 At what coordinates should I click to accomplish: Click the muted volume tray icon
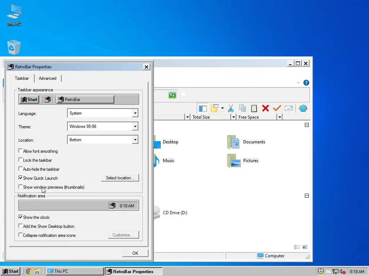343,272
